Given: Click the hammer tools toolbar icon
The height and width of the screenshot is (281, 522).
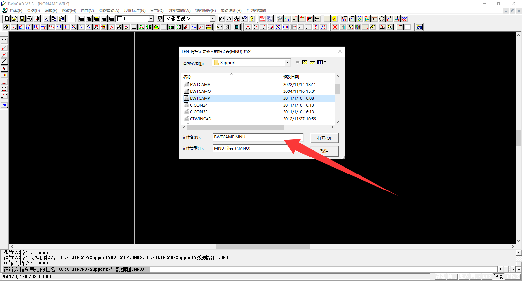Looking at the screenshot, I should tap(280, 19).
